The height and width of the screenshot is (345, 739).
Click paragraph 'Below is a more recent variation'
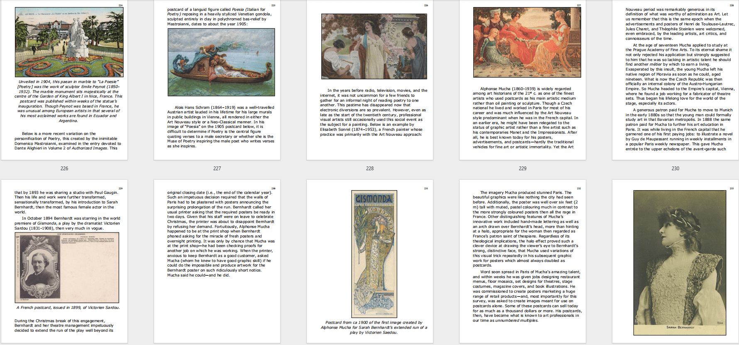(68, 141)
